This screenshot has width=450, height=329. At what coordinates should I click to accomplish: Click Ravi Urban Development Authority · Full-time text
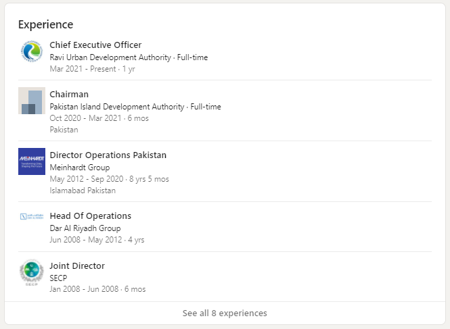tap(129, 57)
